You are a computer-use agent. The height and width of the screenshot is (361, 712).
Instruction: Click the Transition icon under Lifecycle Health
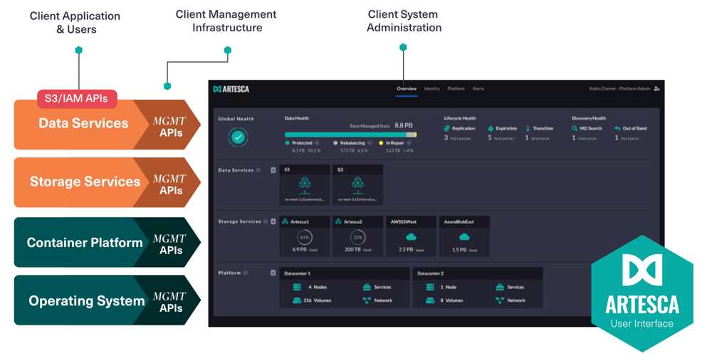click(528, 128)
